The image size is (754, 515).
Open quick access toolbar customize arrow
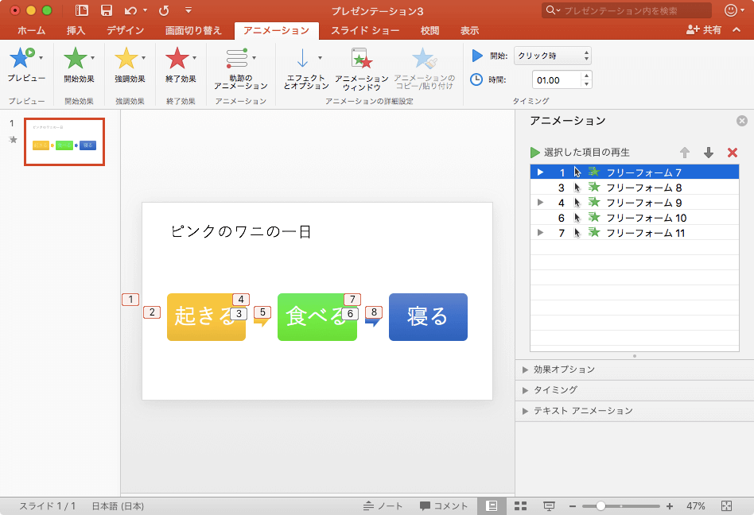pos(188,10)
